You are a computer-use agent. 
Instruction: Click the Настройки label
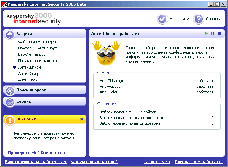coord(179,19)
